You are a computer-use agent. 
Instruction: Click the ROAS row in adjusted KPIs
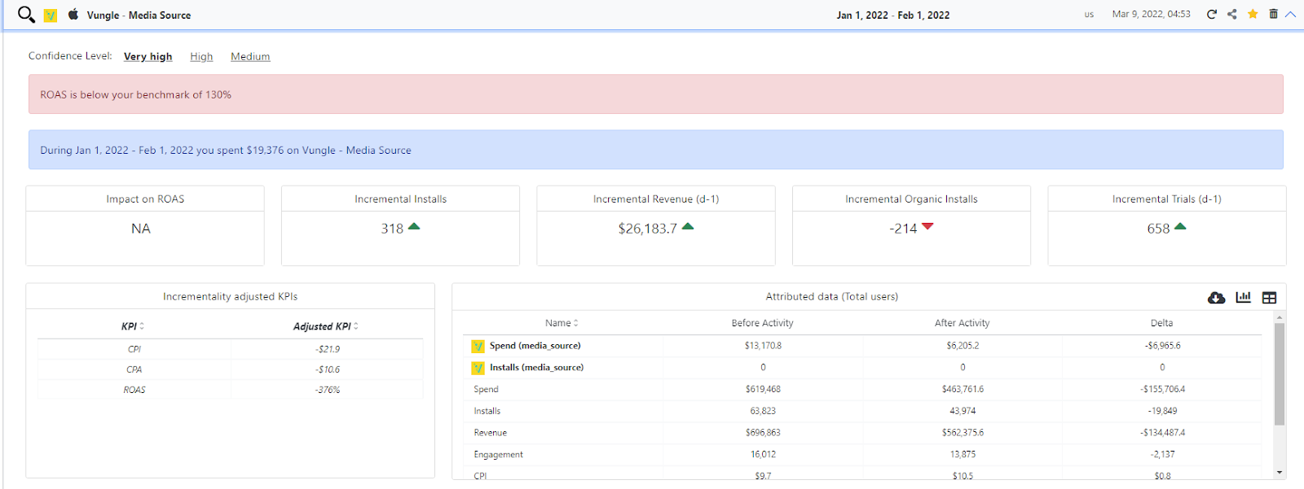[230, 390]
